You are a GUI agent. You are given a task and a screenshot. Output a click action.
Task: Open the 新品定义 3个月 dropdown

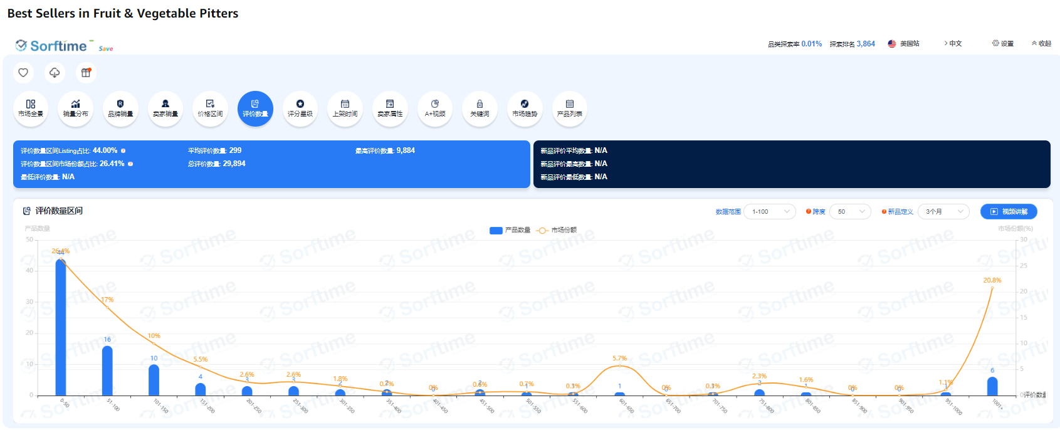[x=943, y=212]
